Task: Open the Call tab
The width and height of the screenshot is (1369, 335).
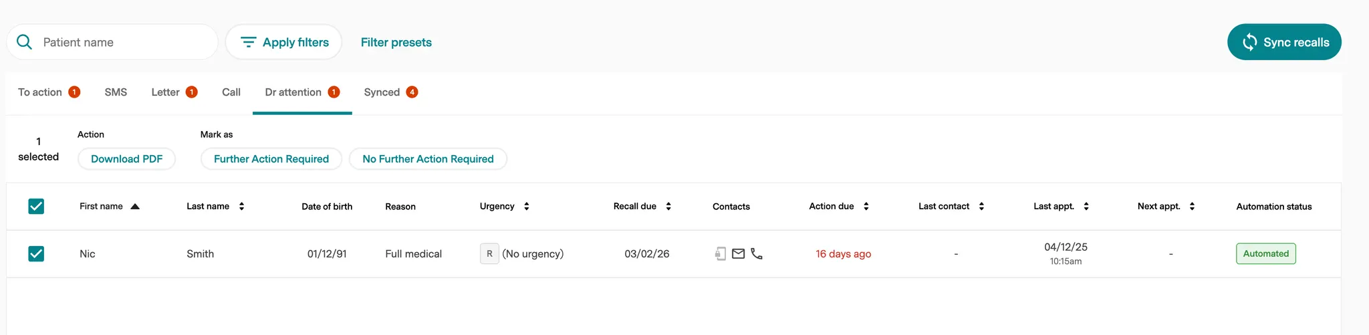Action: (231, 92)
